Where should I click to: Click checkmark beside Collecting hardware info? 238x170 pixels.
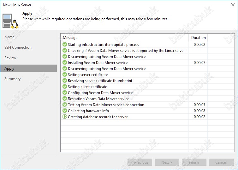coord(65,111)
